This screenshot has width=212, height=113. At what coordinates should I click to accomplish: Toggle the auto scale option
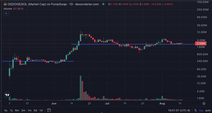pos(208,111)
